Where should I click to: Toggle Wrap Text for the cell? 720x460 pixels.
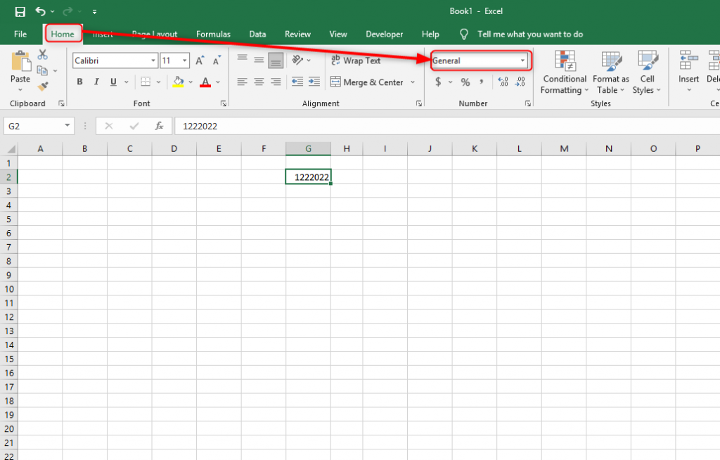(x=356, y=60)
